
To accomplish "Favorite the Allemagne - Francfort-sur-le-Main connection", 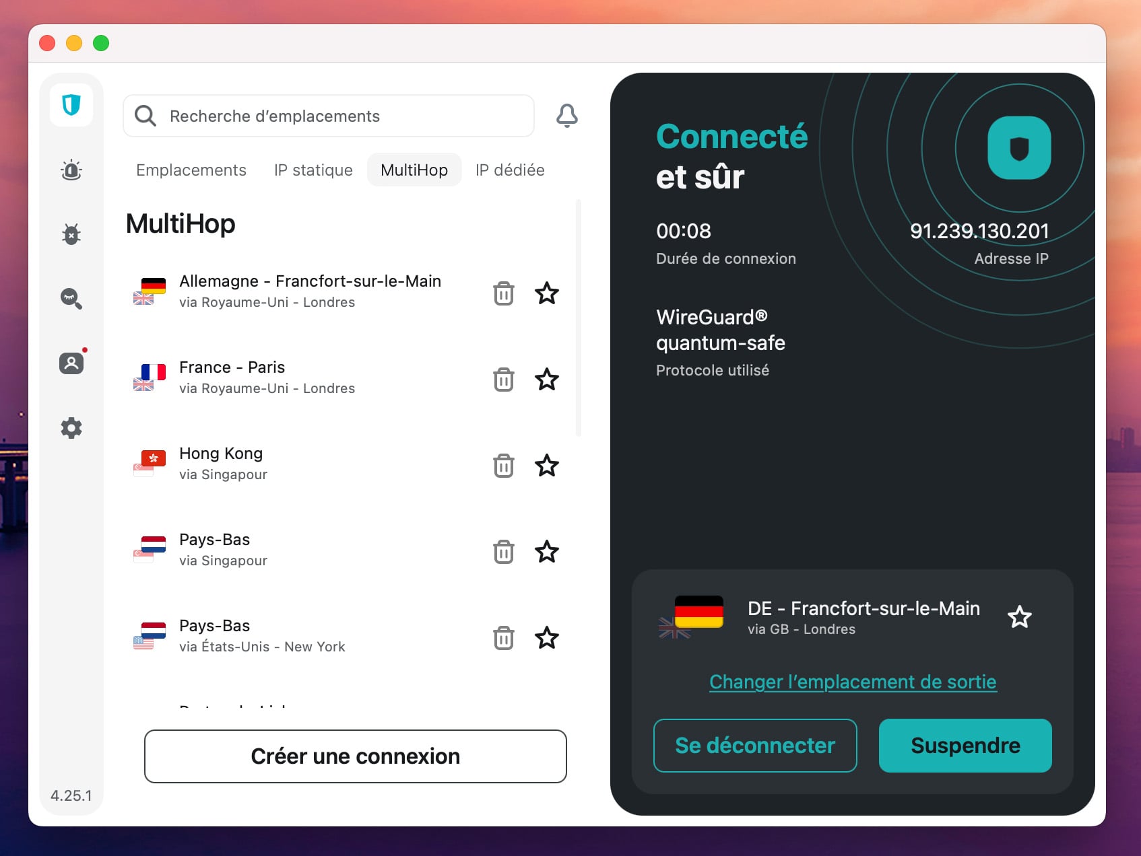I will click(x=547, y=293).
